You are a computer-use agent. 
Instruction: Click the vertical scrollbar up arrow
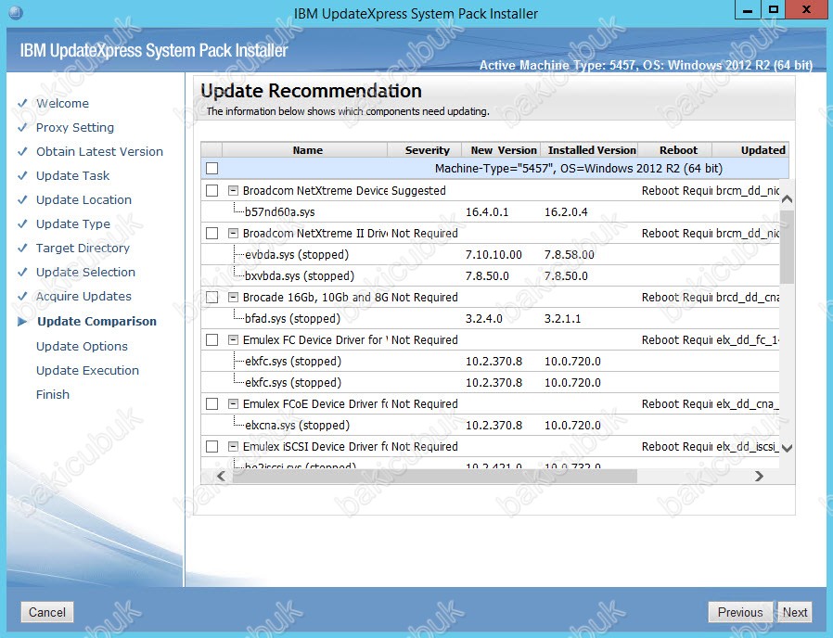(788, 199)
